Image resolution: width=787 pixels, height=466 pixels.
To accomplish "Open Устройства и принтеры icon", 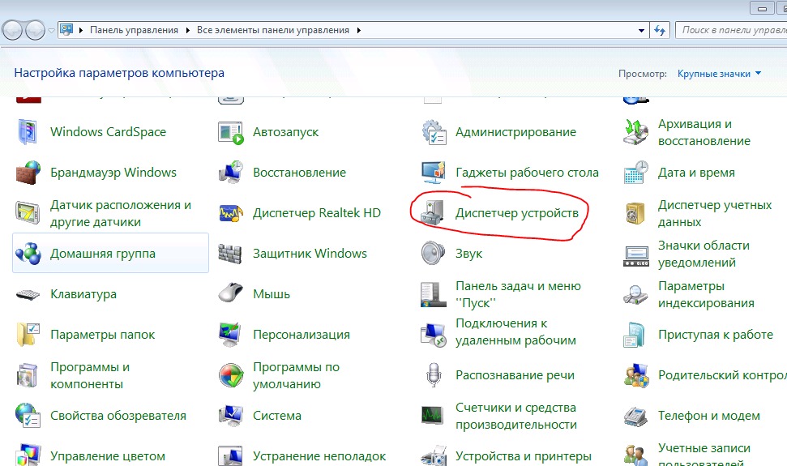I will (434, 455).
